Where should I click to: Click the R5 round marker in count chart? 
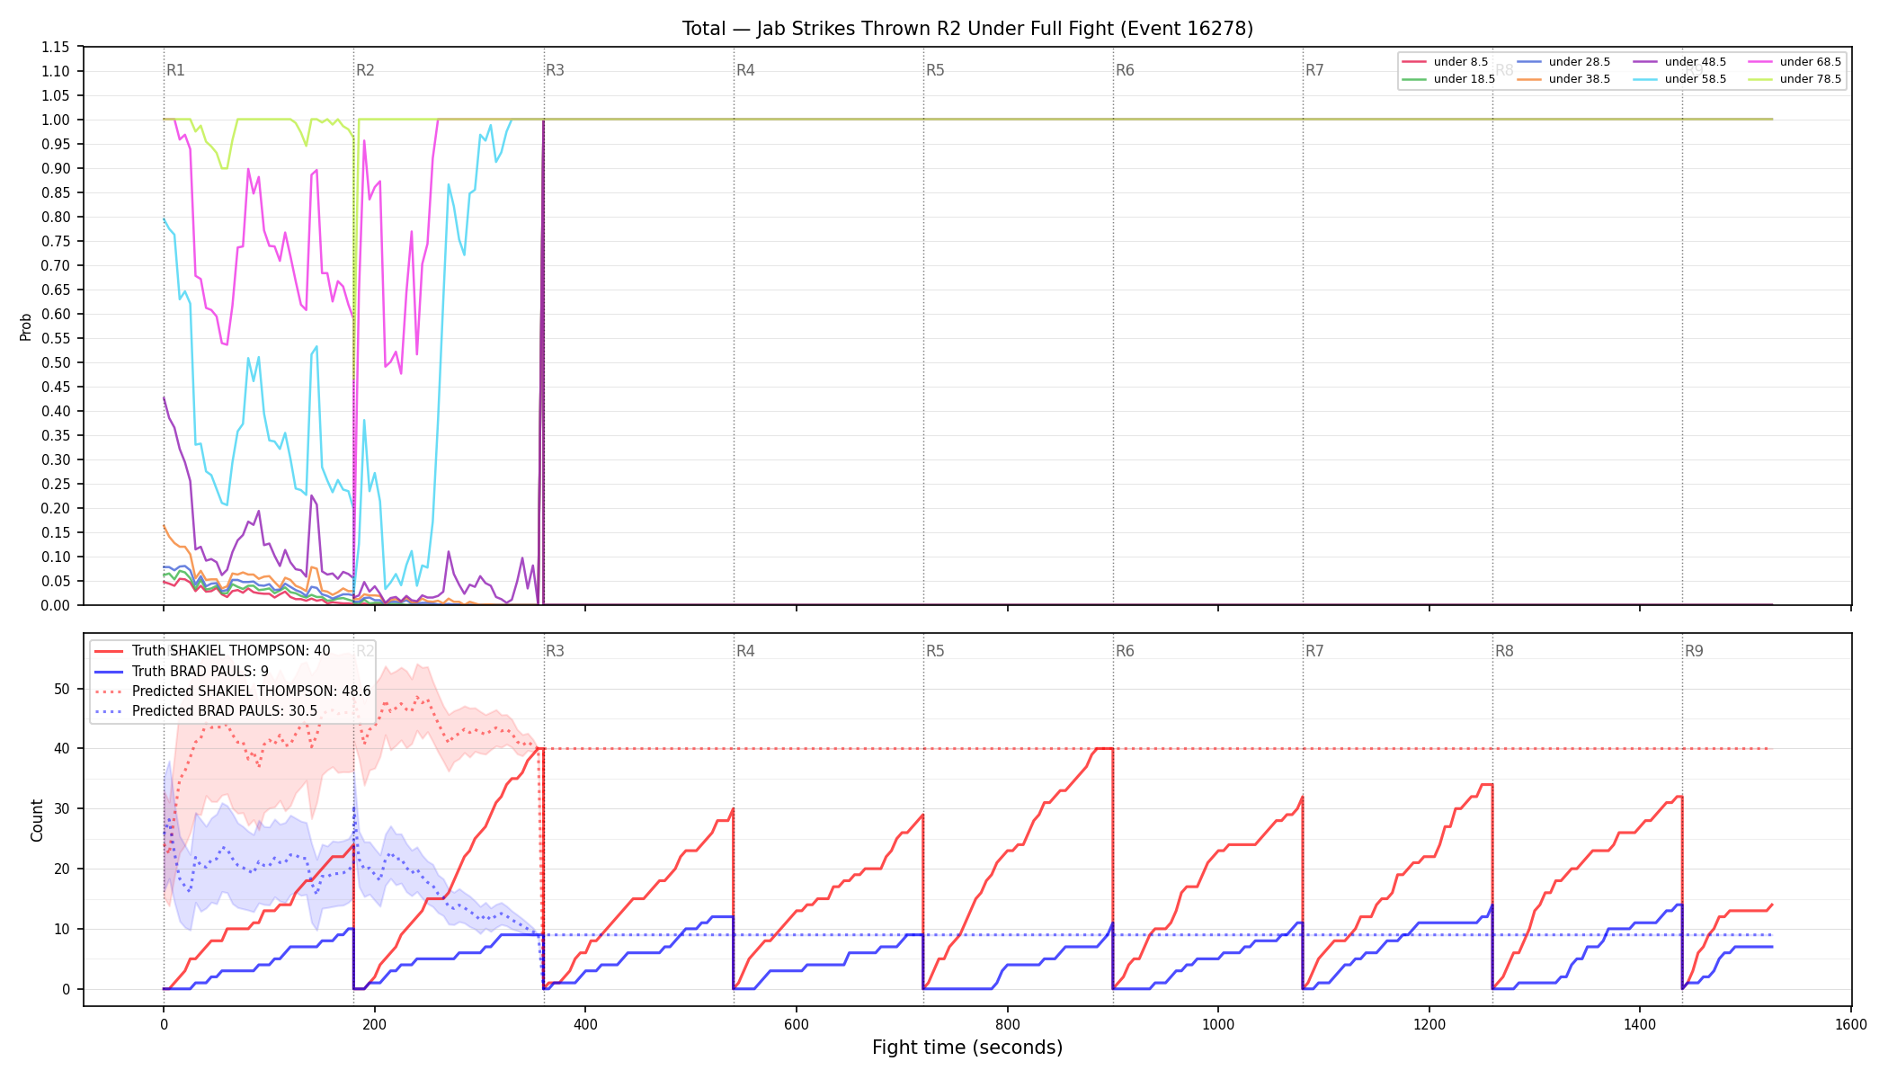coord(935,651)
